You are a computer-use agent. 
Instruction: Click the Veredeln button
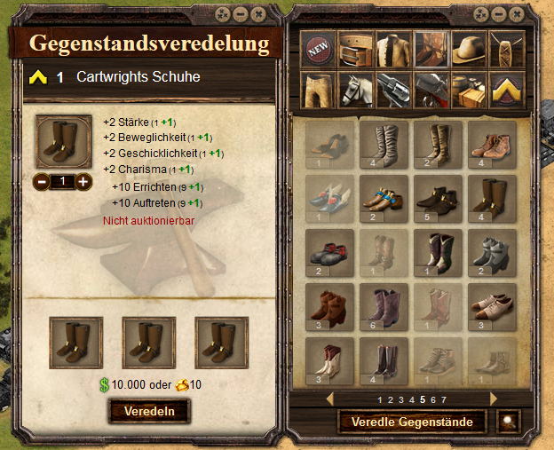(x=149, y=411)
